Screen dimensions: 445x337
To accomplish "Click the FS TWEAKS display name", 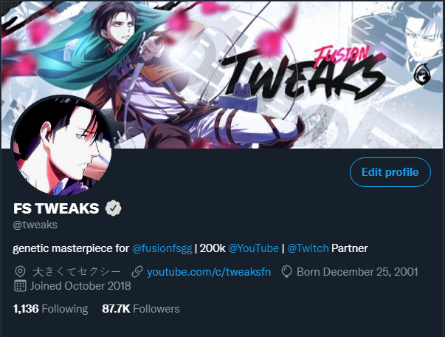I will click(56, 208).
